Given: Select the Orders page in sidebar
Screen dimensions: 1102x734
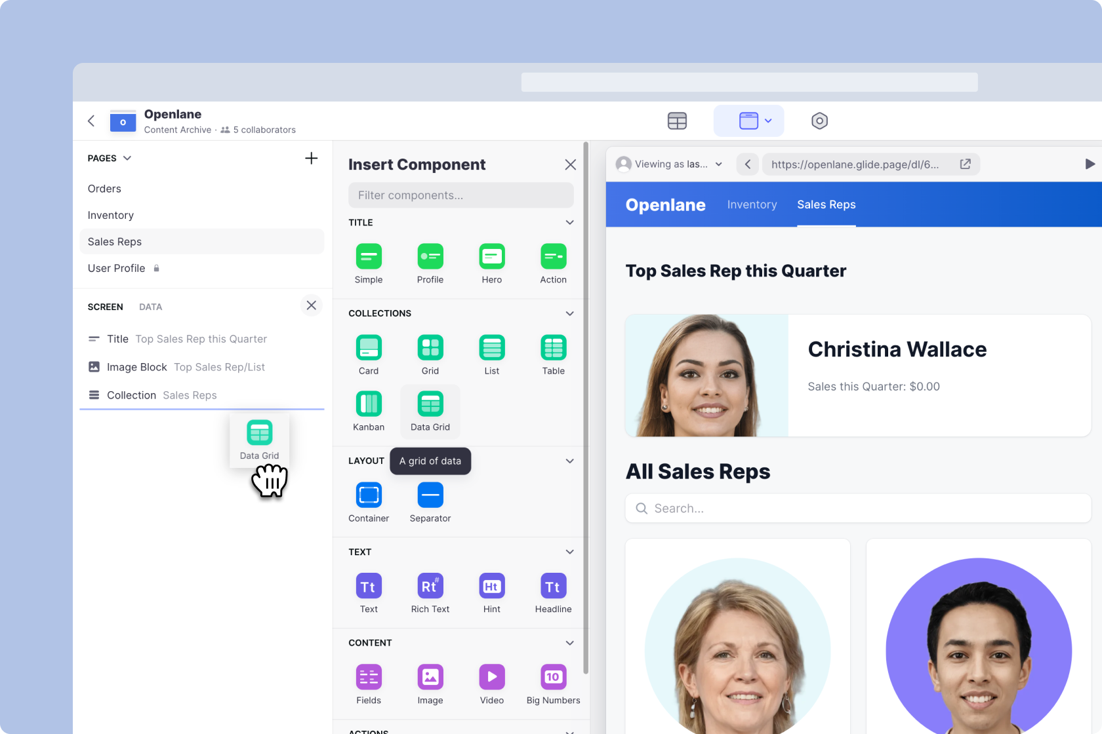Looking at the screenshot, I should pos(104,189).
